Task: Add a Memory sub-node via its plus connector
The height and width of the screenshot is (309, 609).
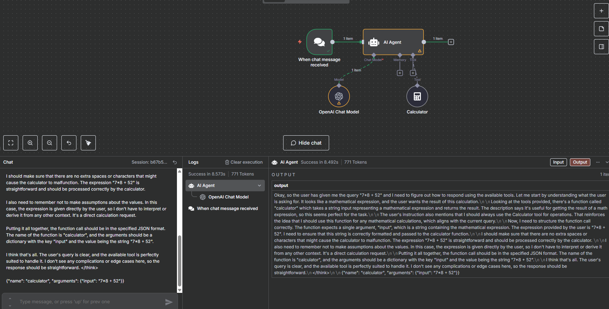Action: coord(400,73)
